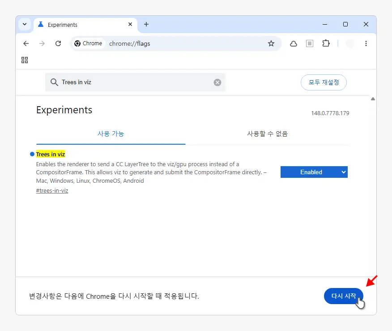Open the apps grid icon in the bookmarks bar
The height and width of the screenshot is (331, 392).
coord(25,60)
